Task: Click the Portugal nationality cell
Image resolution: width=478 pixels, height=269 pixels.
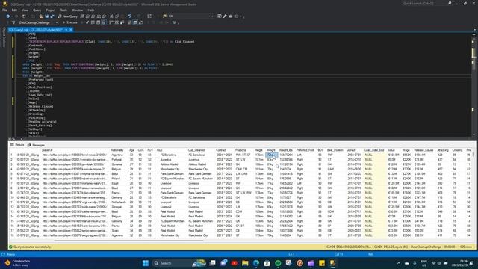Action: tap(117, 160)
